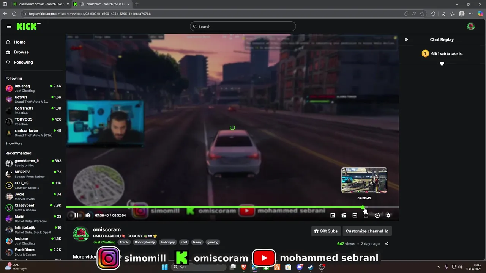Viewport: 486px width, 273px height.
Task: Click the Gift Subs button
Action: [326, 231]
